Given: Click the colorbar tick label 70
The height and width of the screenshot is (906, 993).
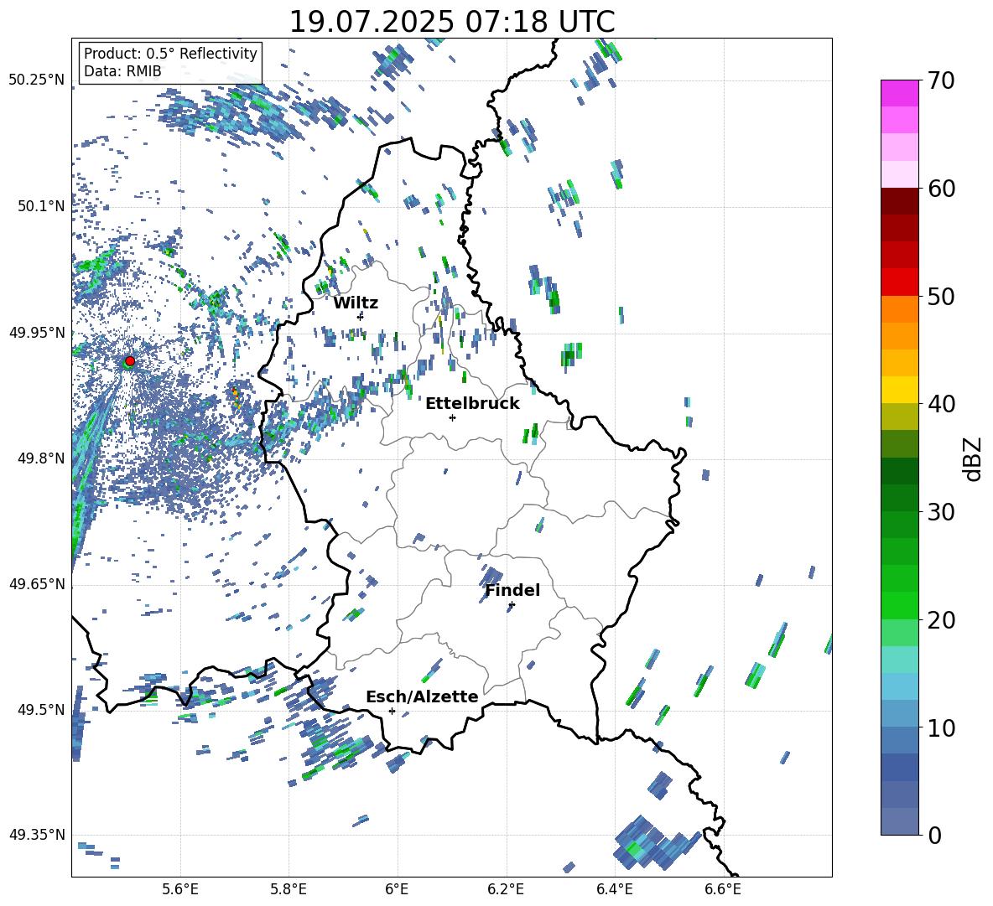Looking at the screenshot, I should pyautogui.click(x=941, y=80).
